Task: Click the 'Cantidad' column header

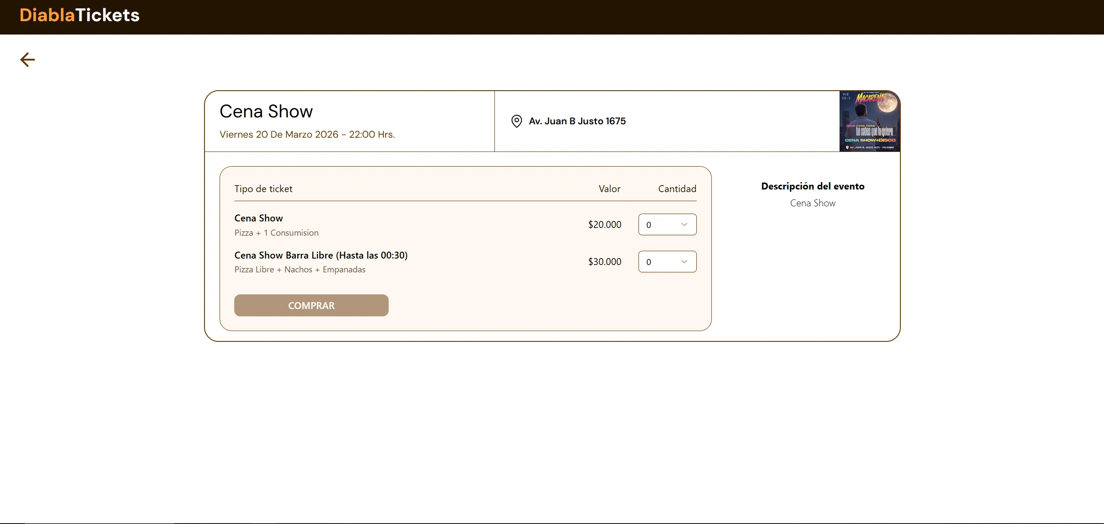Action: click(x=676, y=189)
